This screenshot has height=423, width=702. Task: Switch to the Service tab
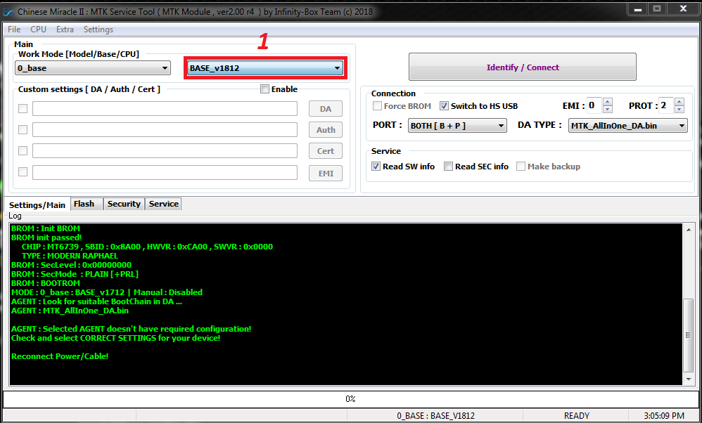point(163,204)
